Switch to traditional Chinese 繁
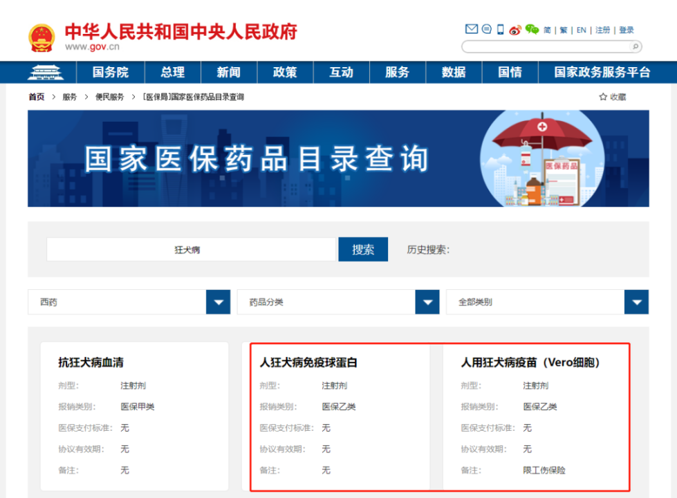 [564, 30]
